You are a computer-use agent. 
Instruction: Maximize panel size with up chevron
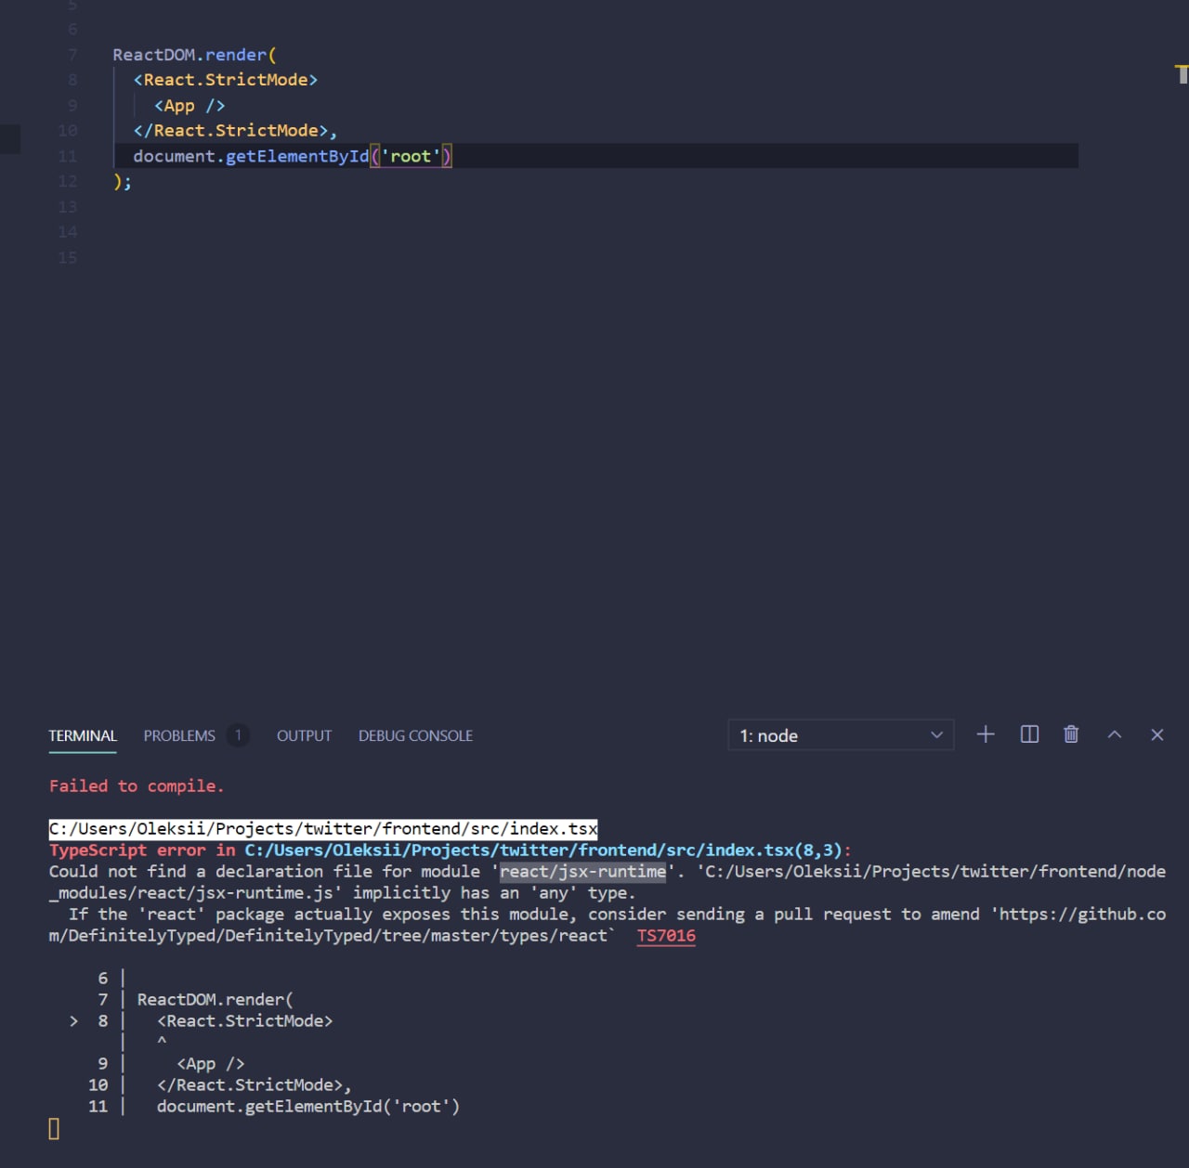tap(1115, 734)
